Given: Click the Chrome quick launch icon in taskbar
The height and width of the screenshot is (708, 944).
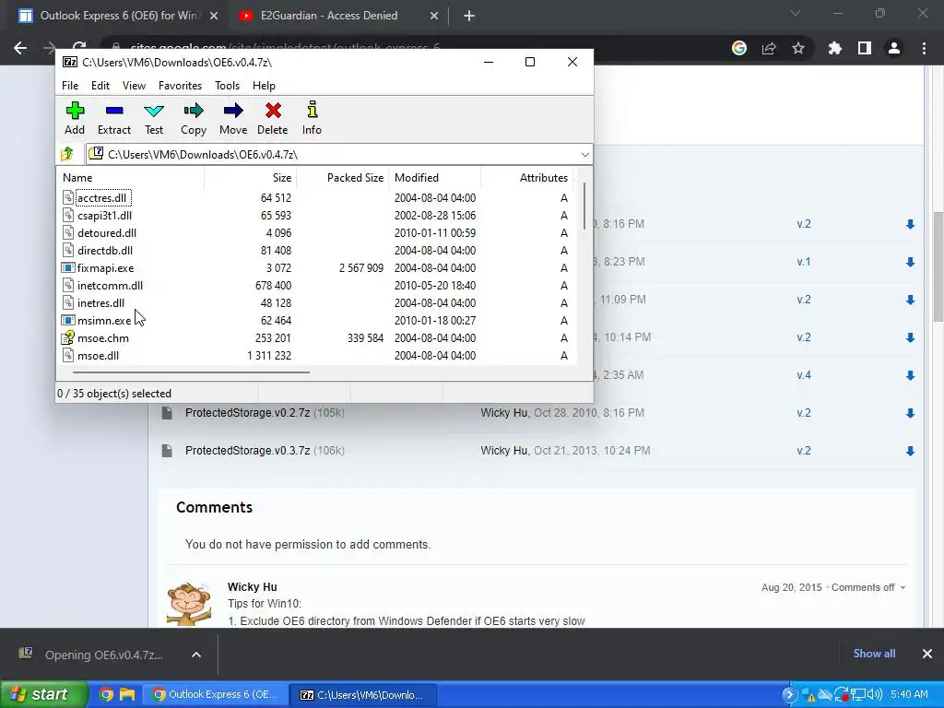Looking at the screenshot, I should click(x=106, y=694).
